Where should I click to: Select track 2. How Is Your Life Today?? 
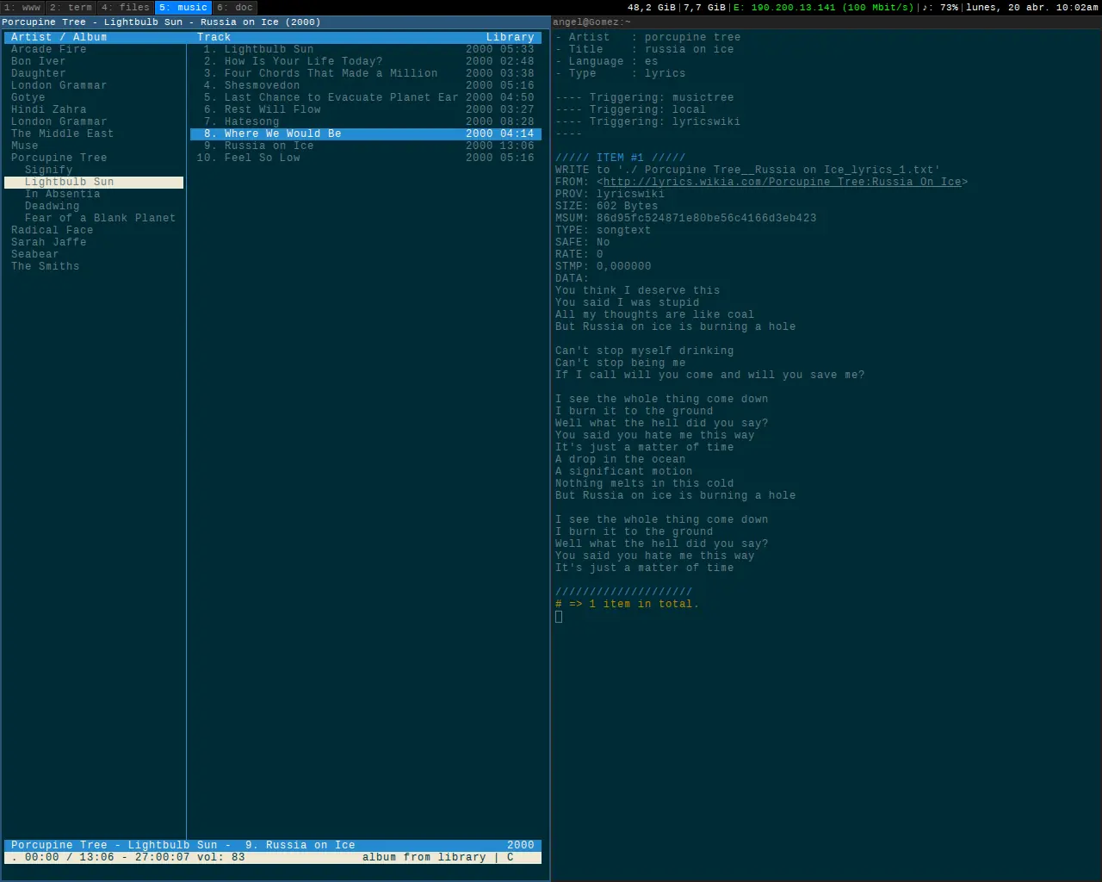pos(366,61)
